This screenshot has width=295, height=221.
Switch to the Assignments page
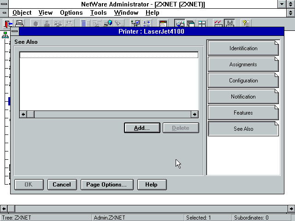(243, 64)
